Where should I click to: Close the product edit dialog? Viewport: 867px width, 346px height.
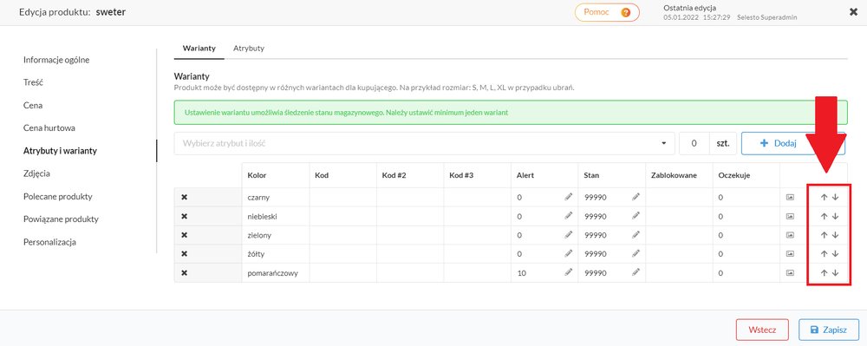[x=853, y=12]
